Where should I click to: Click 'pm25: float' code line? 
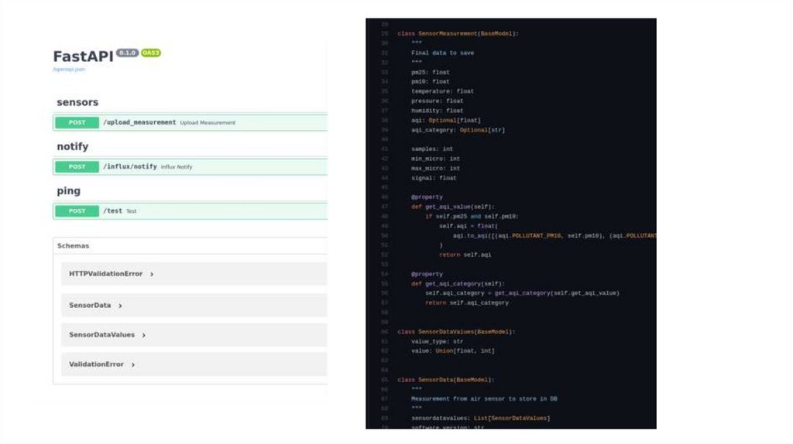point(431,72)
